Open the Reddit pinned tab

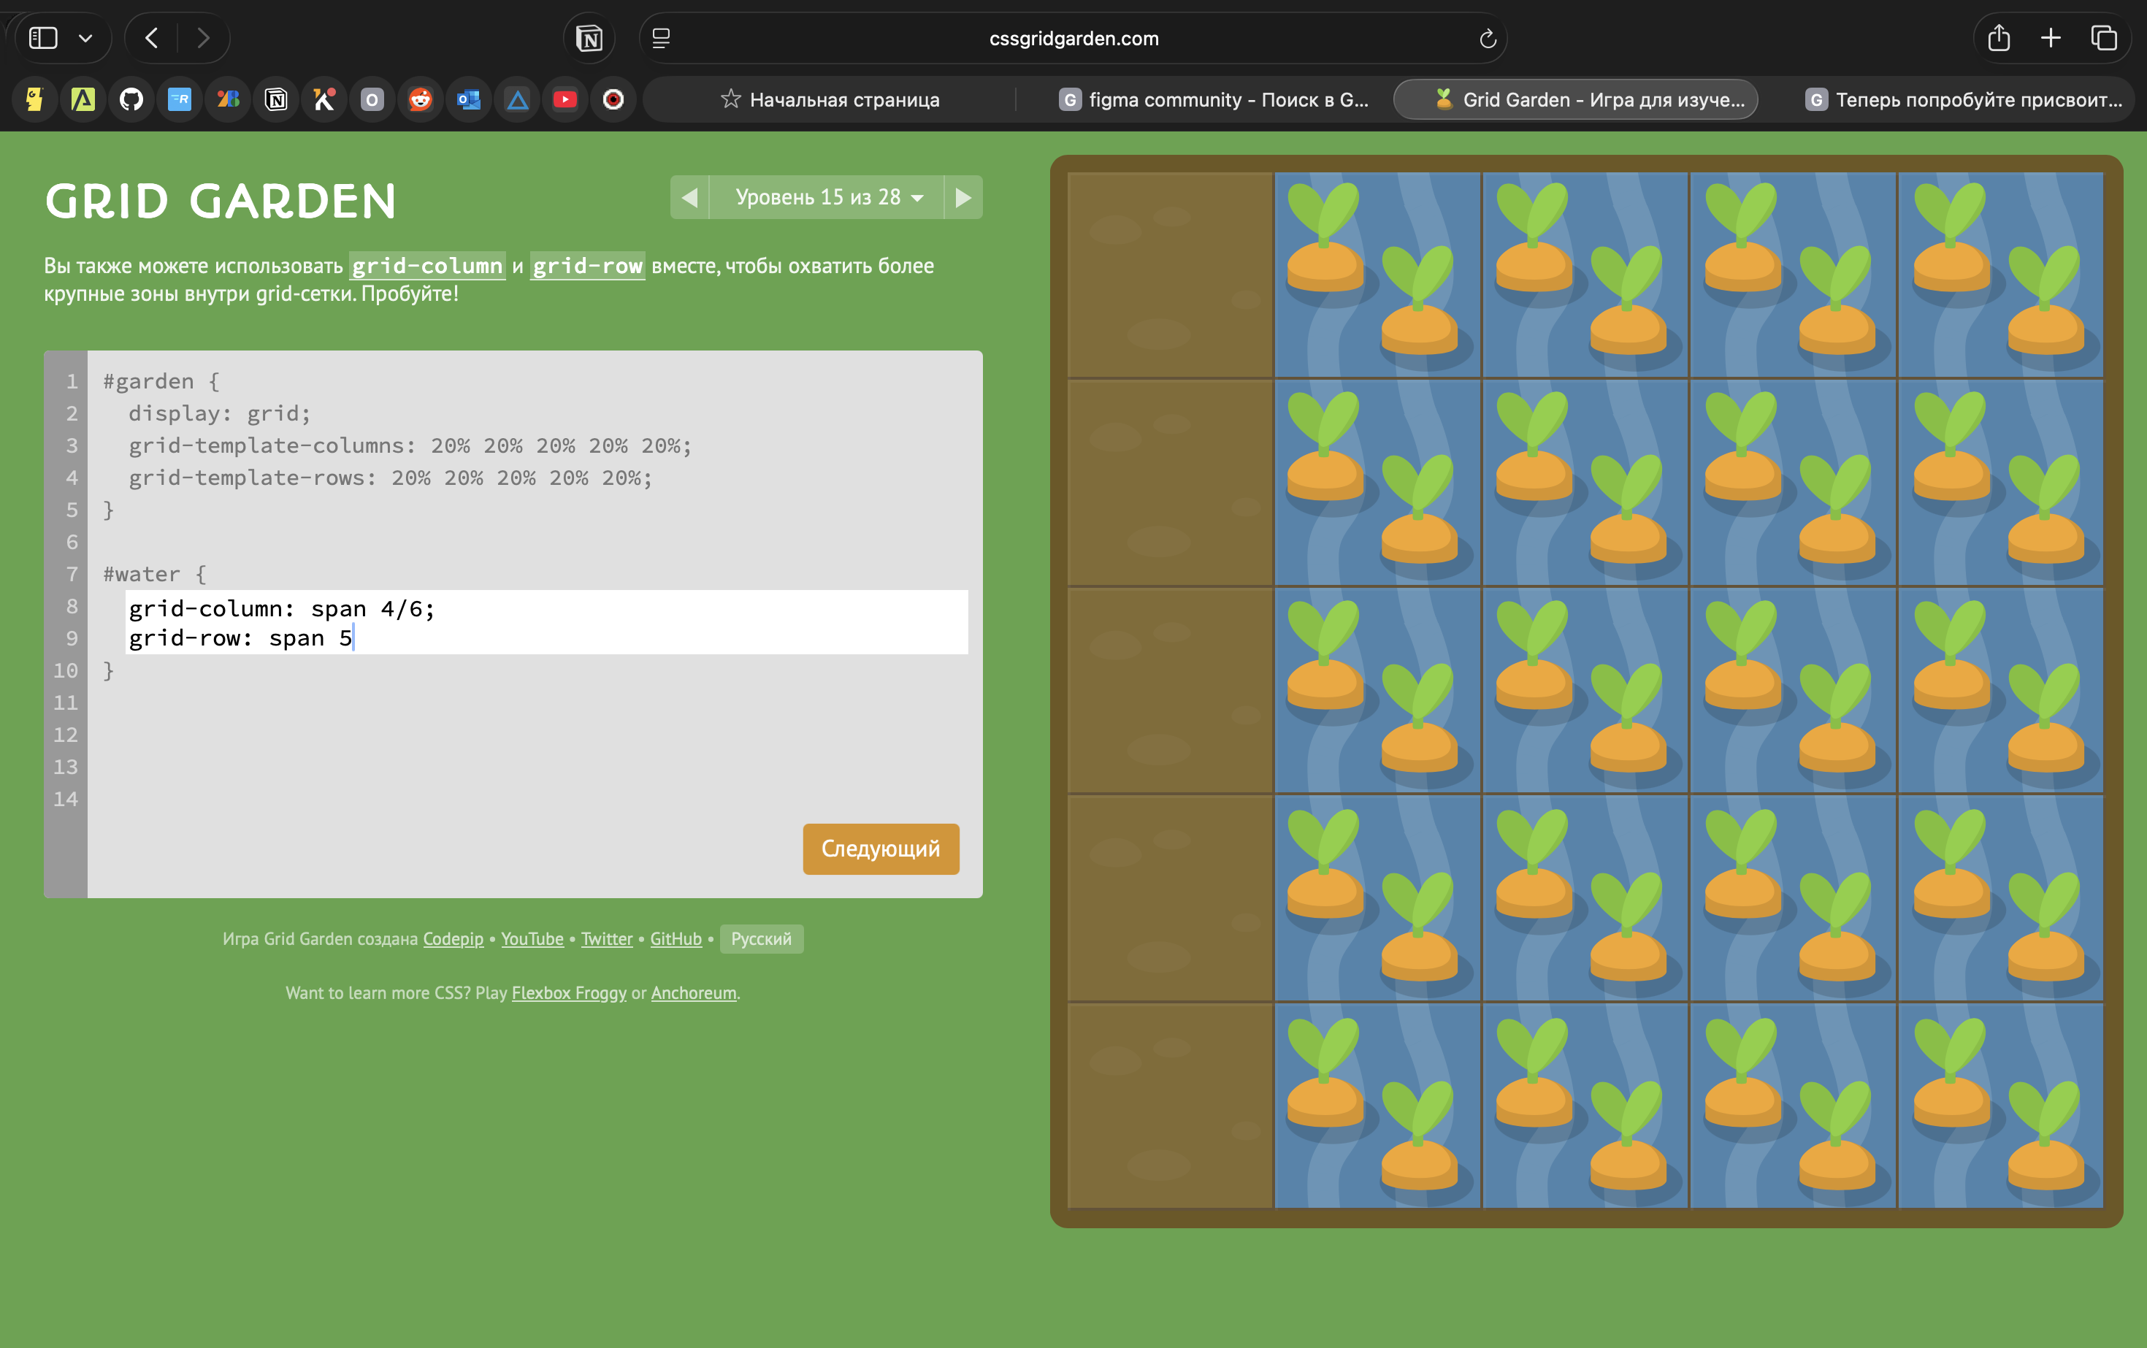coord(420,100)
